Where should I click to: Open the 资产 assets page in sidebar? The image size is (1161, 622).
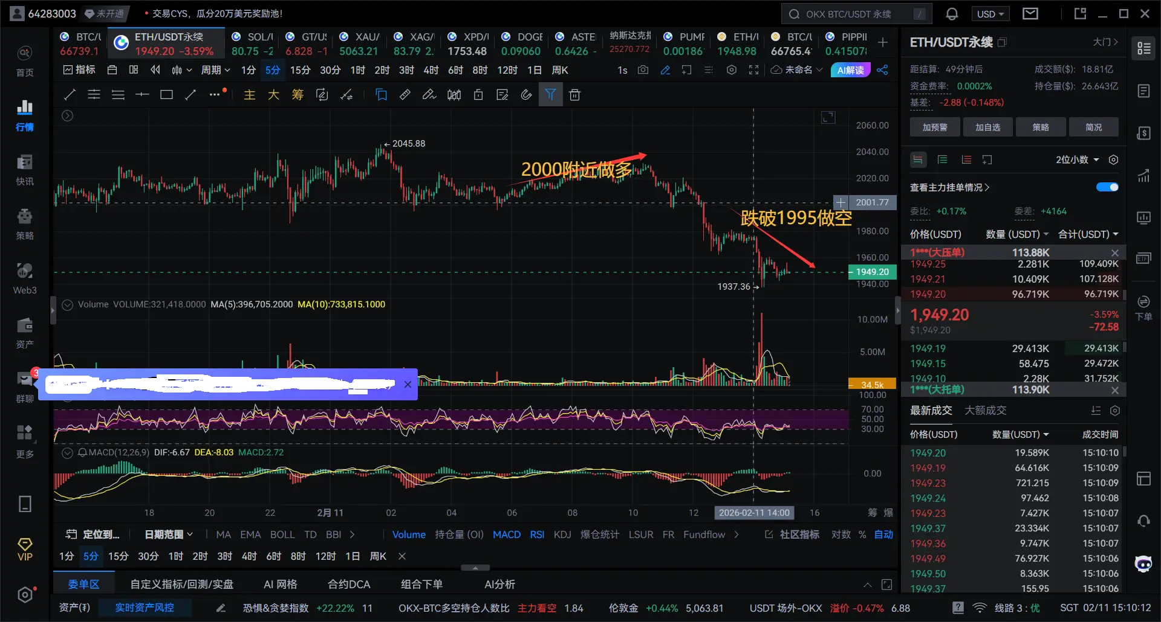[x=25, y=333]
